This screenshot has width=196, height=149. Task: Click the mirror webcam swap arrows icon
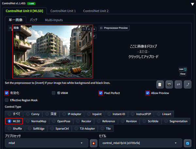pyautogui.click(x=178, y=85)
